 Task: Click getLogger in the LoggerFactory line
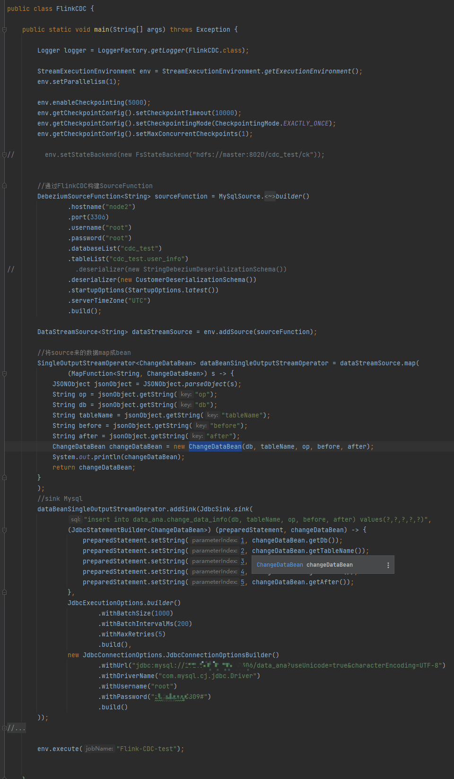click(168, 50)
